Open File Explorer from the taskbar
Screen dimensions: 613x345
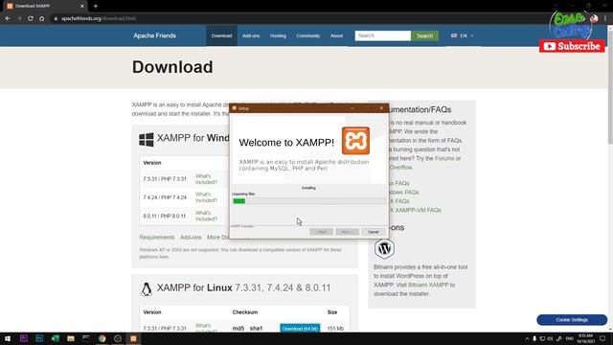pos(71,338)
